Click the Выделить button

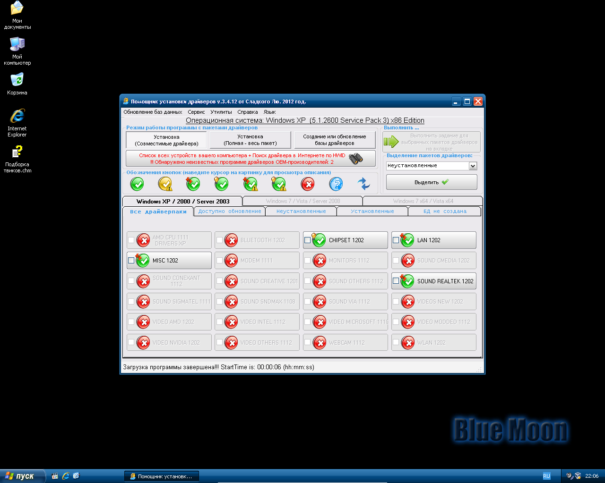432,182
